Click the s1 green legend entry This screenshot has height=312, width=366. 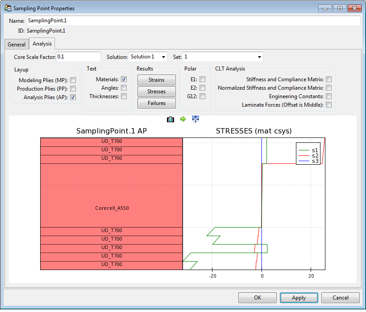click(x=308, y=150)
